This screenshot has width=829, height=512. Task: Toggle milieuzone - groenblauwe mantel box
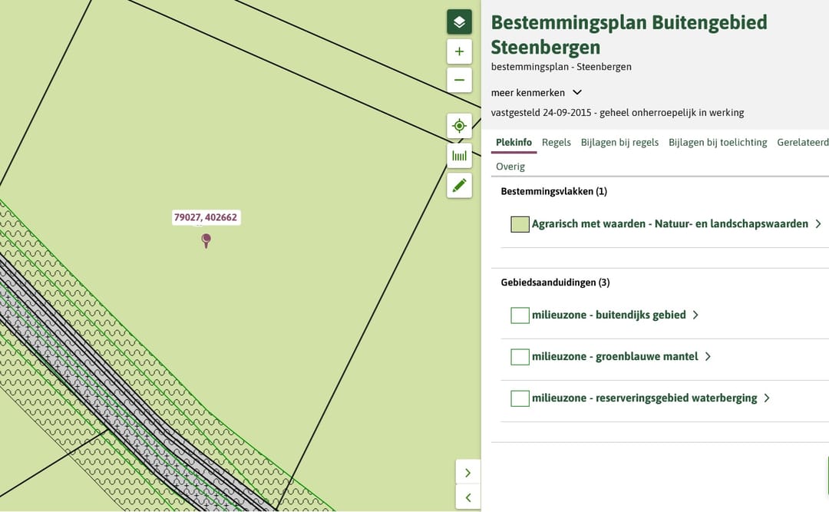pyautogui.click(x=520, y=357)
